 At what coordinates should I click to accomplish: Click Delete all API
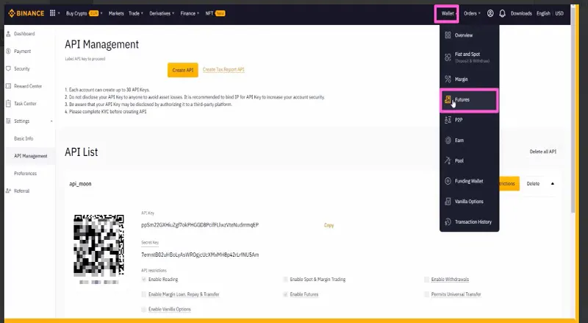[x=542, y=152]
